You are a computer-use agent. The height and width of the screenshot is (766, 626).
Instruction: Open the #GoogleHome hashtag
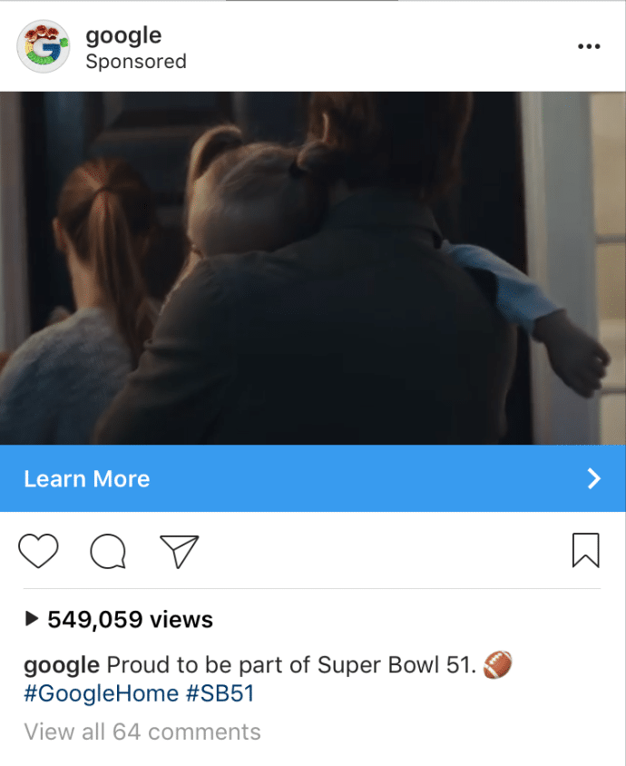click(x=101, y=693)
